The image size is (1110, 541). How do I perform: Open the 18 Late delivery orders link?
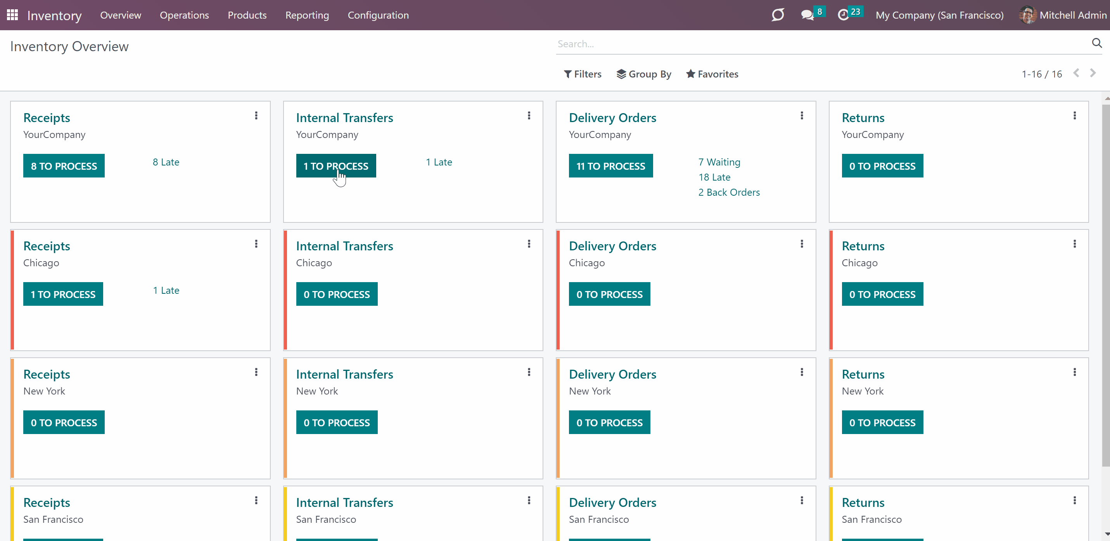[x=714, y=177]
